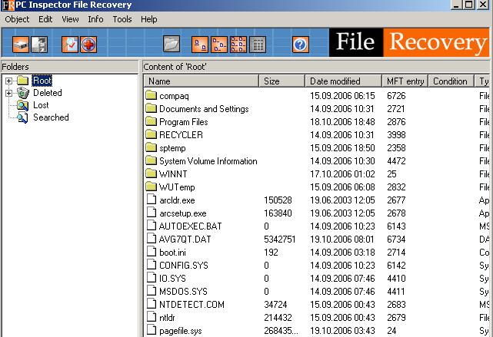
Task: Select the 'arcsetup.exe' file name
Action: tap(183, 213)
